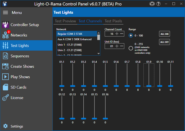The height and width of the screenshot is (131, 185).
Task: Click channel 01.5 slider handle
Action: point(105,86)
